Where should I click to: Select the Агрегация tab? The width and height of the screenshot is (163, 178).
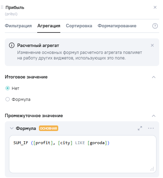point(49,26)
